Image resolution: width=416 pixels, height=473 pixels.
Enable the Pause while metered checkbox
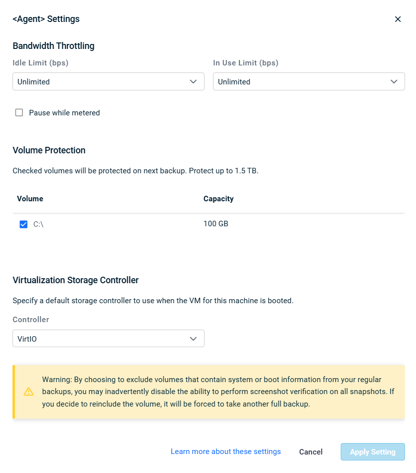19,112
